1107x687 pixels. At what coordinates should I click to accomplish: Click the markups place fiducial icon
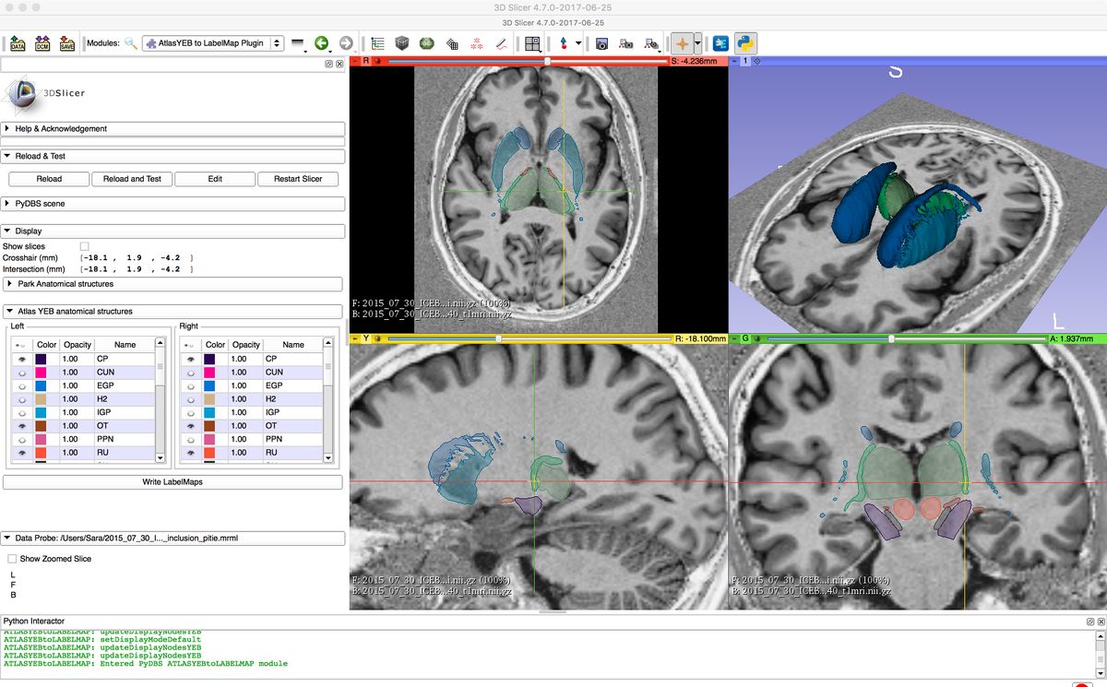point(564,42)
